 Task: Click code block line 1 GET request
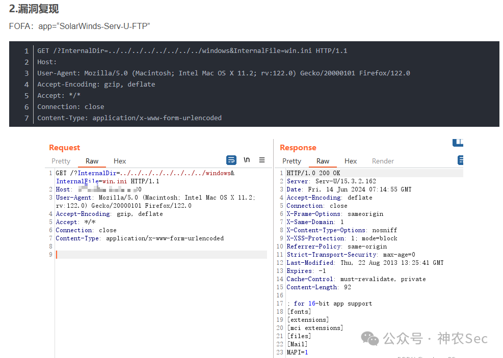click(192, 51)
